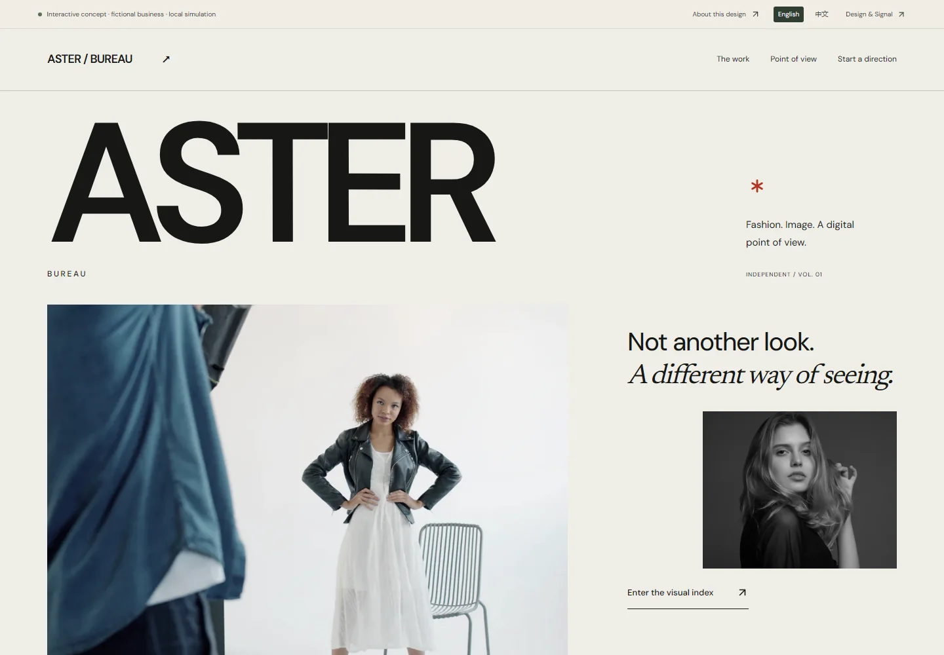Click the arrow icon beside Enter the visual index
This screenshot has height=655, width=944.
click(x=742, y=592)
